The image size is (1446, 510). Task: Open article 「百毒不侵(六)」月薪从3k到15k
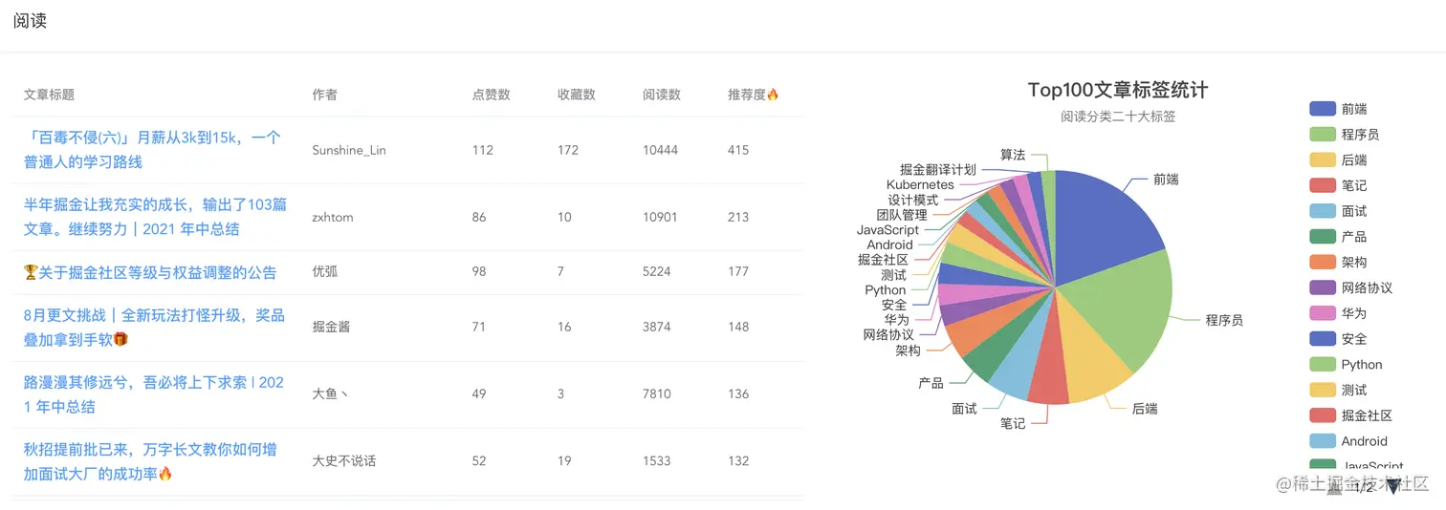152,150
